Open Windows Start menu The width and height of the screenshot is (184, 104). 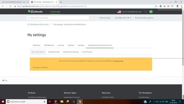click(x=3, y=101)
